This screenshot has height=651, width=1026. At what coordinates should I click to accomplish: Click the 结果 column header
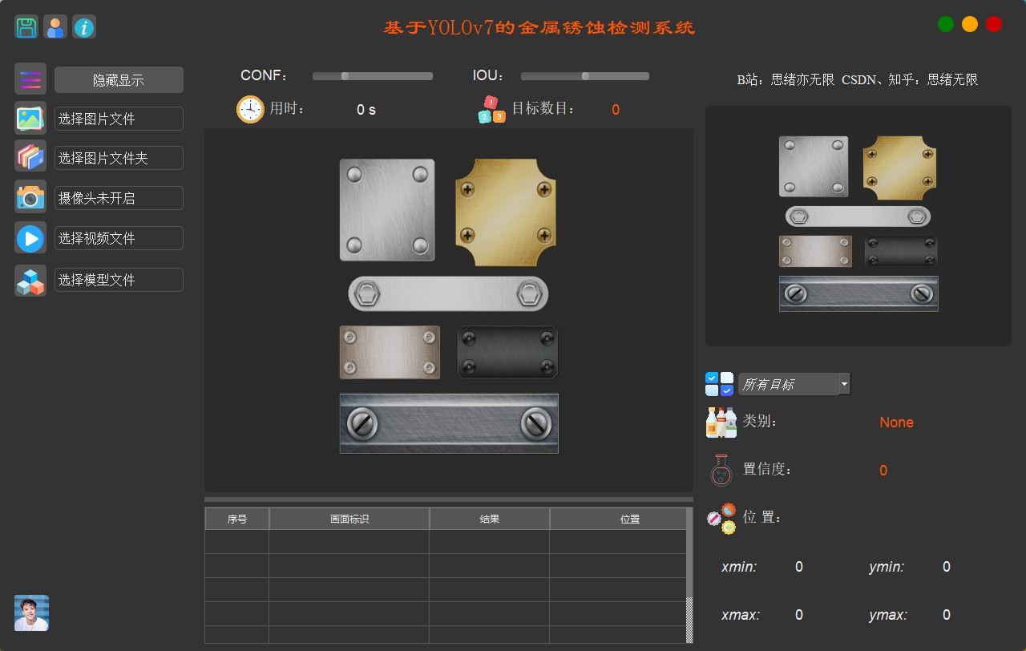(x=490, y=519)
